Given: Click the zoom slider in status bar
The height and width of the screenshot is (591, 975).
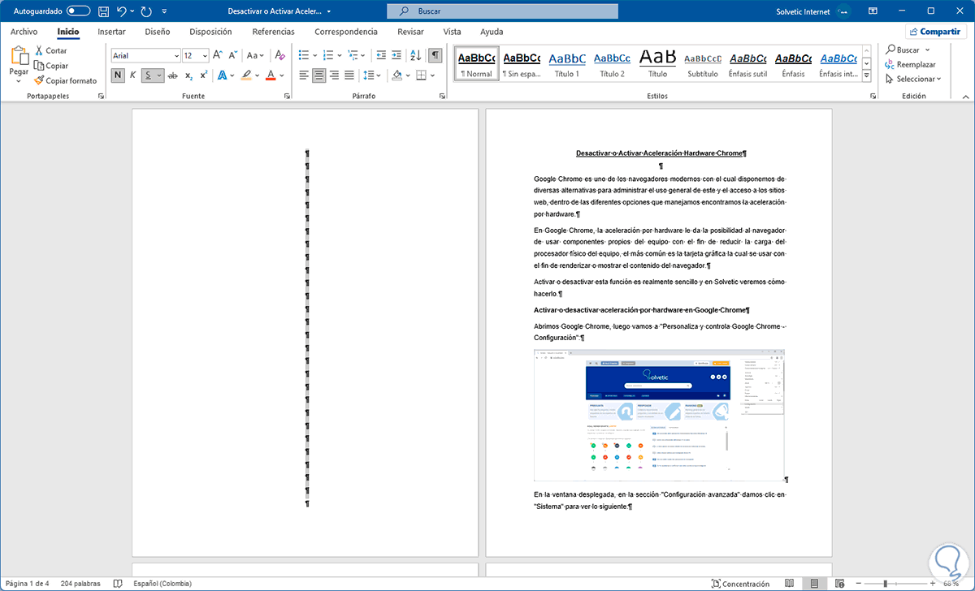Looking at the screenshot, I should pos(896,583).
